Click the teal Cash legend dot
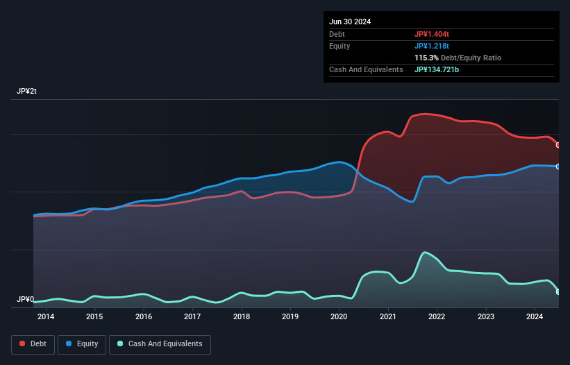Image resolution: width=570 pixels, height=365 pixels. coord(120,344)
